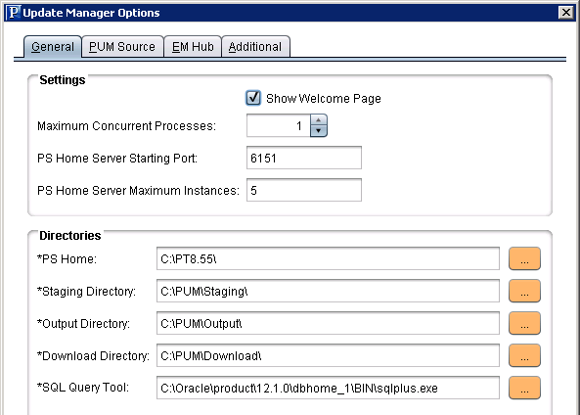Click the Maximum Concurrent Processes value field

[279, 126]
